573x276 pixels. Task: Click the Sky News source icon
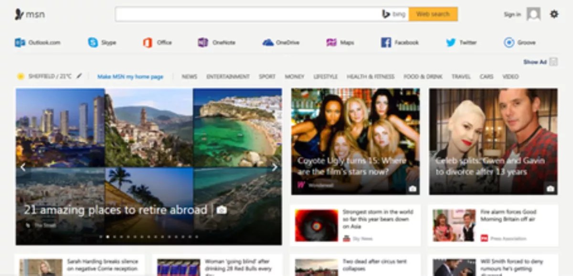pyautogui.click(x=347, y=238)
